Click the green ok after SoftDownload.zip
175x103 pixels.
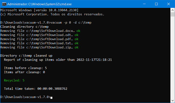76,47
